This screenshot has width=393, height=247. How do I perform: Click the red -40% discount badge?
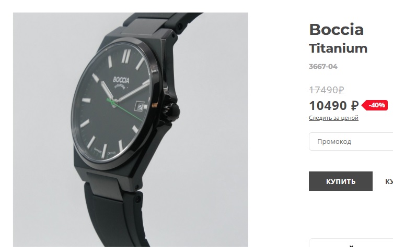(375, 105)
